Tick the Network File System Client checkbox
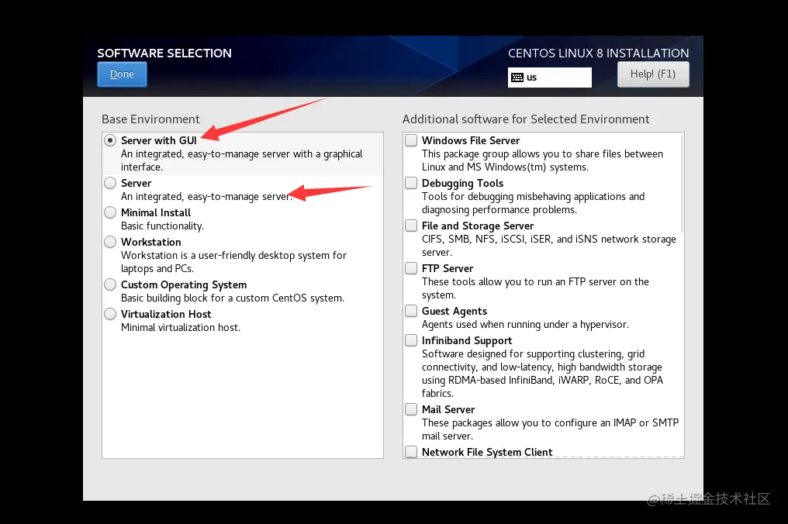 pyautogui.click(x=411, y=452)
